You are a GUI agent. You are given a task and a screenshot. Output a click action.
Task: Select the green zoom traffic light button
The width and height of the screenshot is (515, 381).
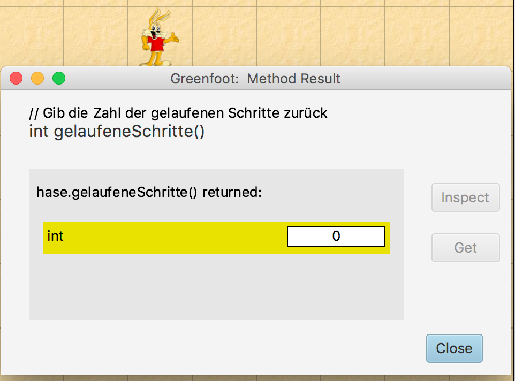59,78
